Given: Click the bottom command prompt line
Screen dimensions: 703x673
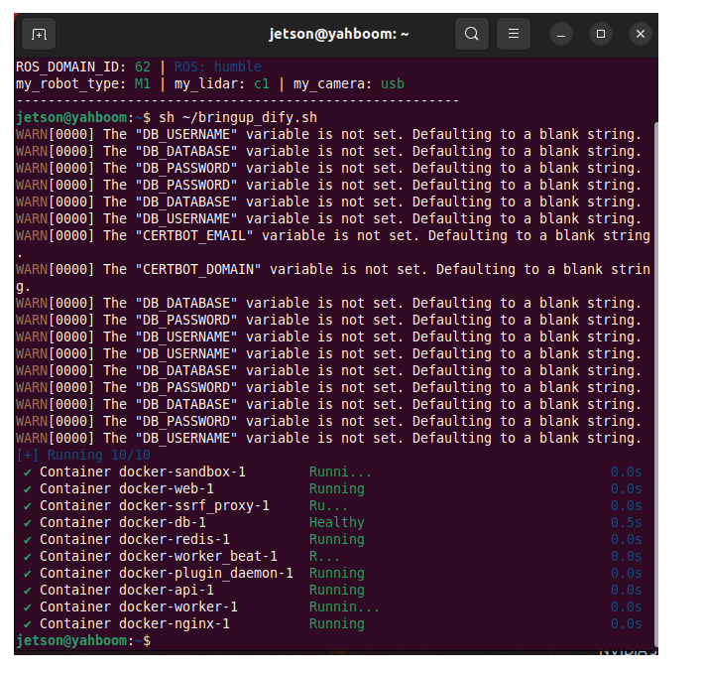Looking at the screenshot, I should [83, 640].
